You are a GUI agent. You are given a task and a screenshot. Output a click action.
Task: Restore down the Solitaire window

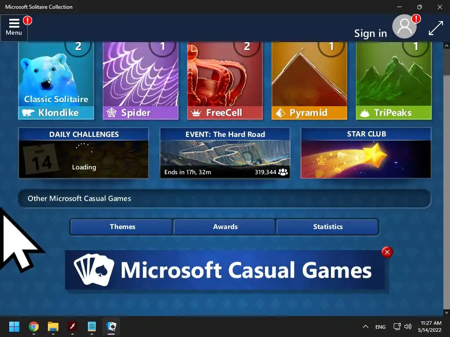click(x=419, y=7)
